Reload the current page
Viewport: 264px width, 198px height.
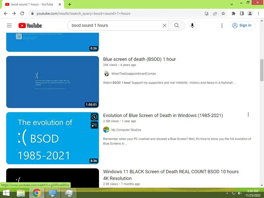(22, 13)
